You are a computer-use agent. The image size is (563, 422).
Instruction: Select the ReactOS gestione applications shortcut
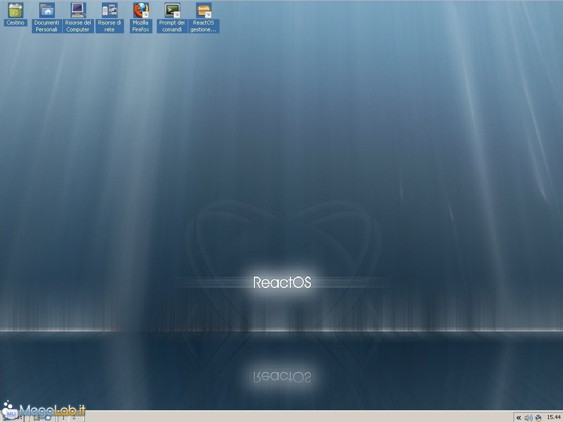[x=203, y=17]
